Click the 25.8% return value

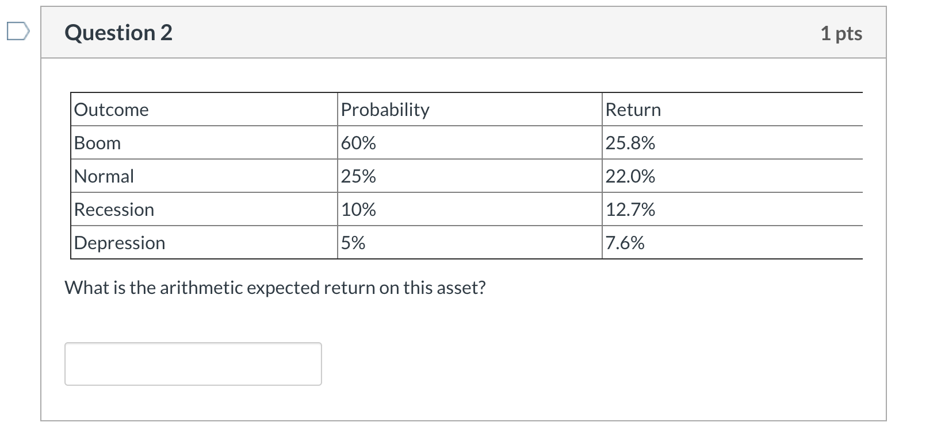(630, 143)
